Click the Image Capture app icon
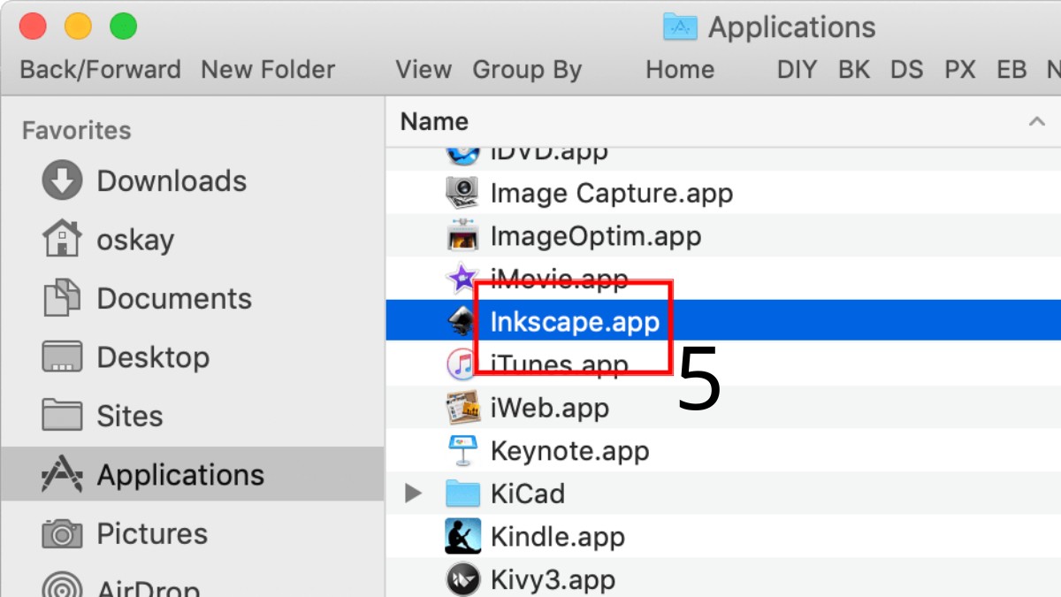Screen dimensions: 1061x597 pyautogui.click(x=462, y=193)
